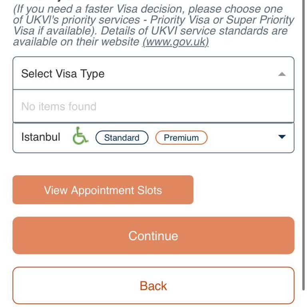This screenshot has height=307, width=307.
Task: Click the "No items found" list entry
Action: 59,106
